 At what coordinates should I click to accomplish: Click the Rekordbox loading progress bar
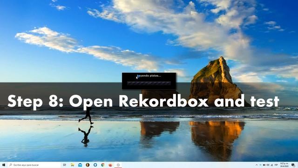click(x=149, y=84)
